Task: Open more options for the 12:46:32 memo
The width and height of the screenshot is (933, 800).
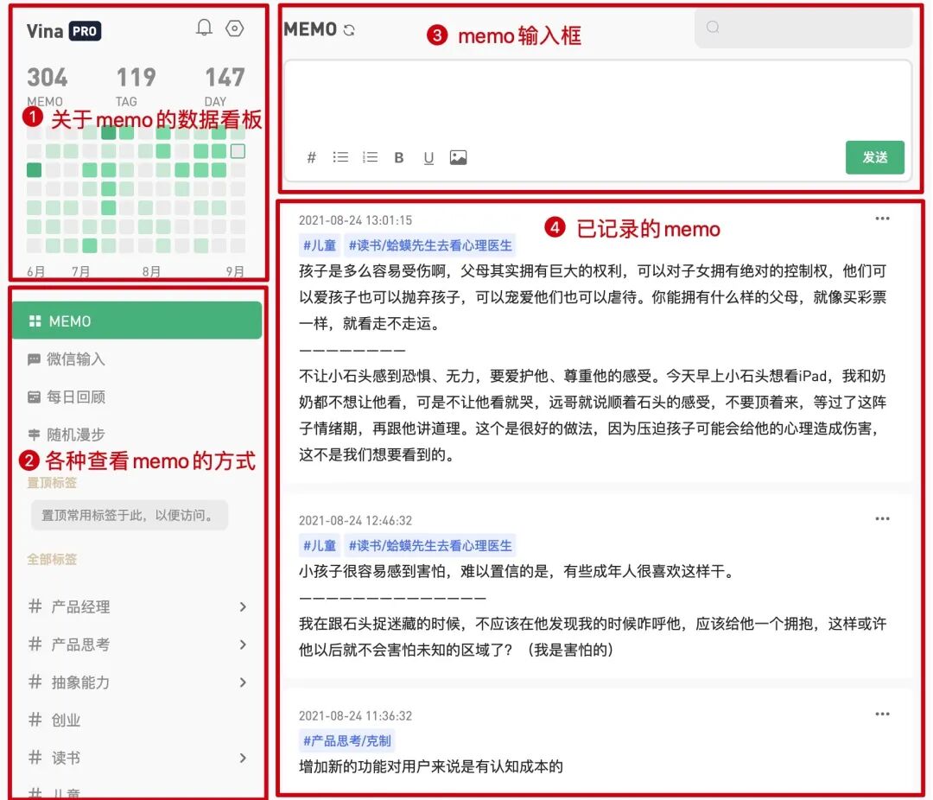Action: 882,518
